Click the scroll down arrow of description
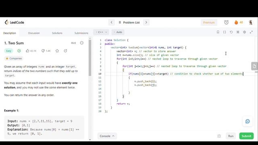Image resolution: width=258 pixels, height=145 pixels. tap(90, 140)
